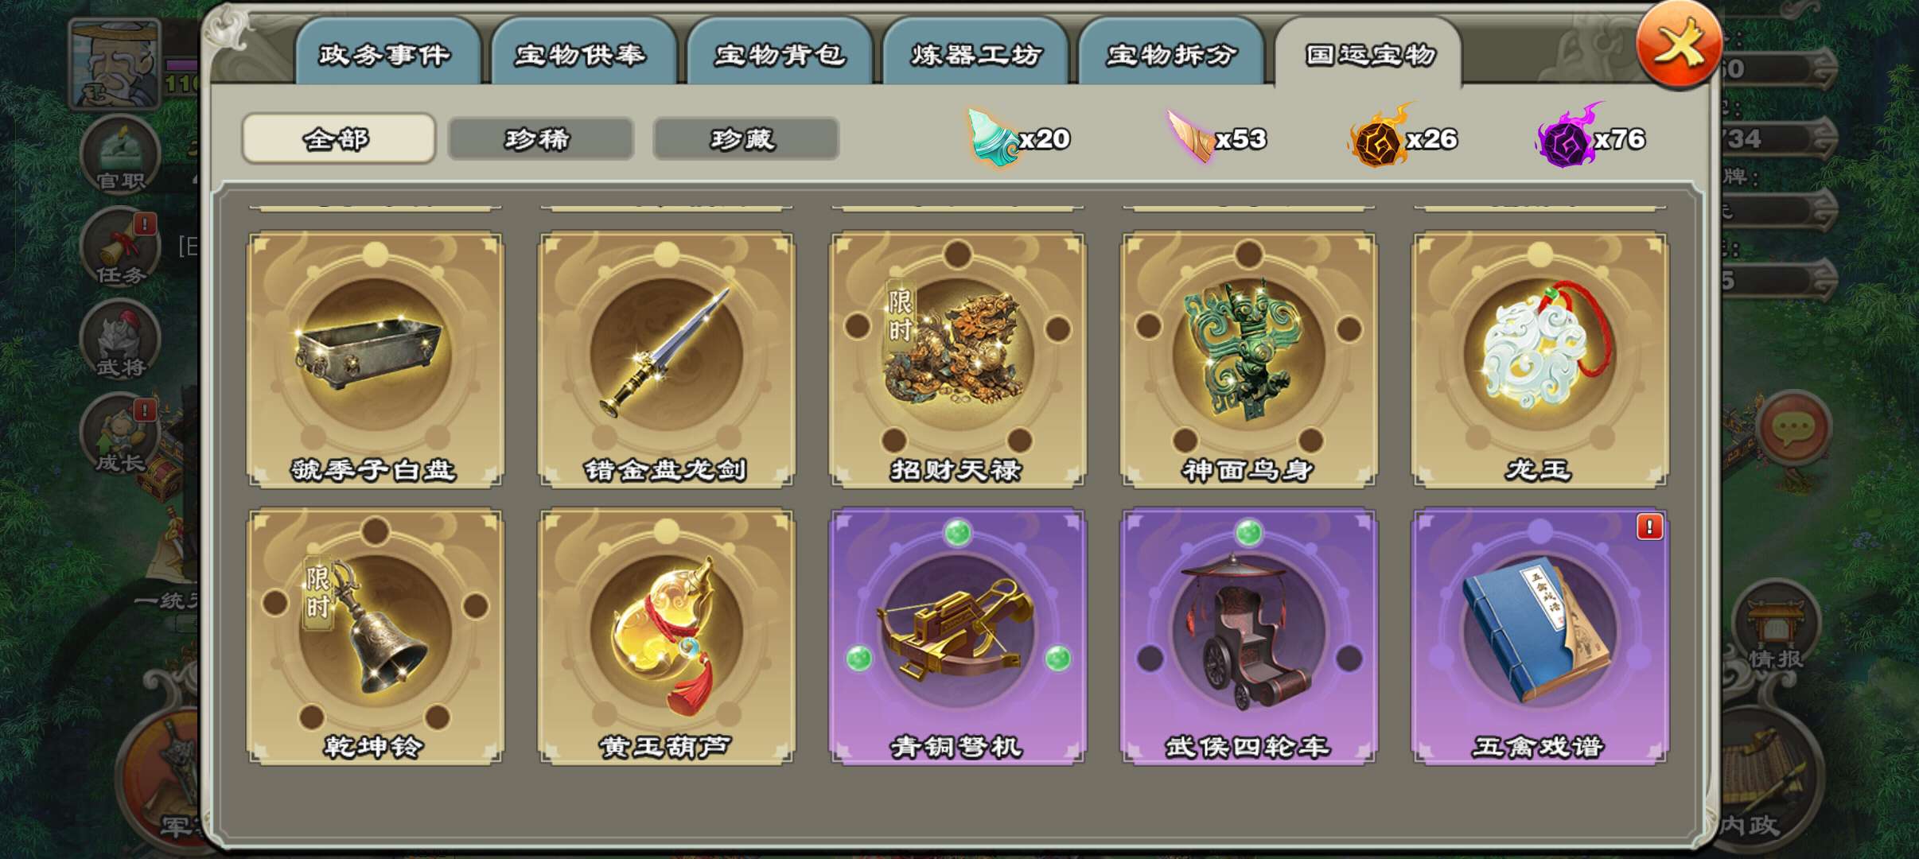1919x859 pixels.
Task: Open the 宝物拆分 tab
Action: point(1171,52)
